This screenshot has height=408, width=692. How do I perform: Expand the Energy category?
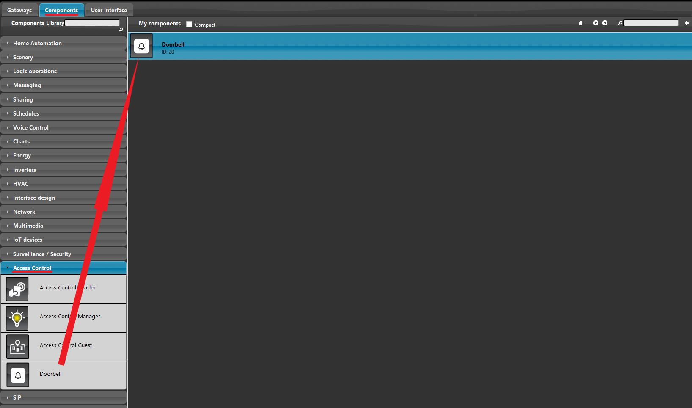[x=63, y=155]
